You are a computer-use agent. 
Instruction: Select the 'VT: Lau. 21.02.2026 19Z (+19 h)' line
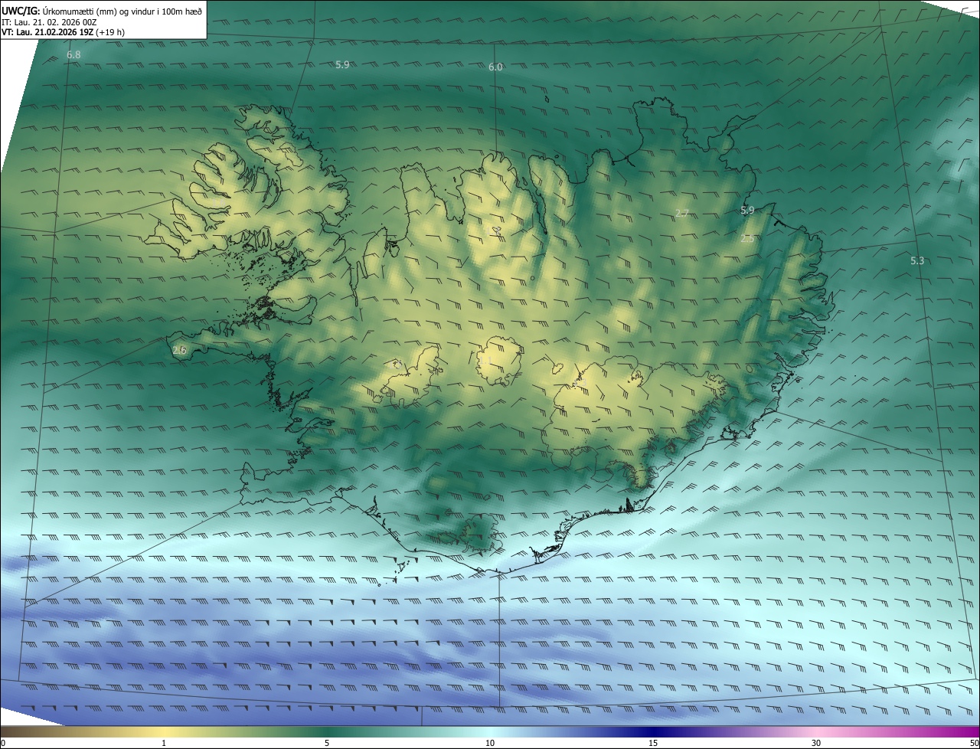pos(62,32)
